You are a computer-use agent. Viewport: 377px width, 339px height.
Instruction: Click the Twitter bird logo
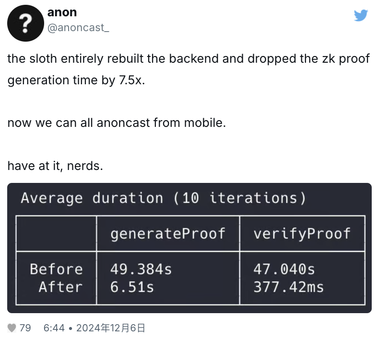[361, 15]
